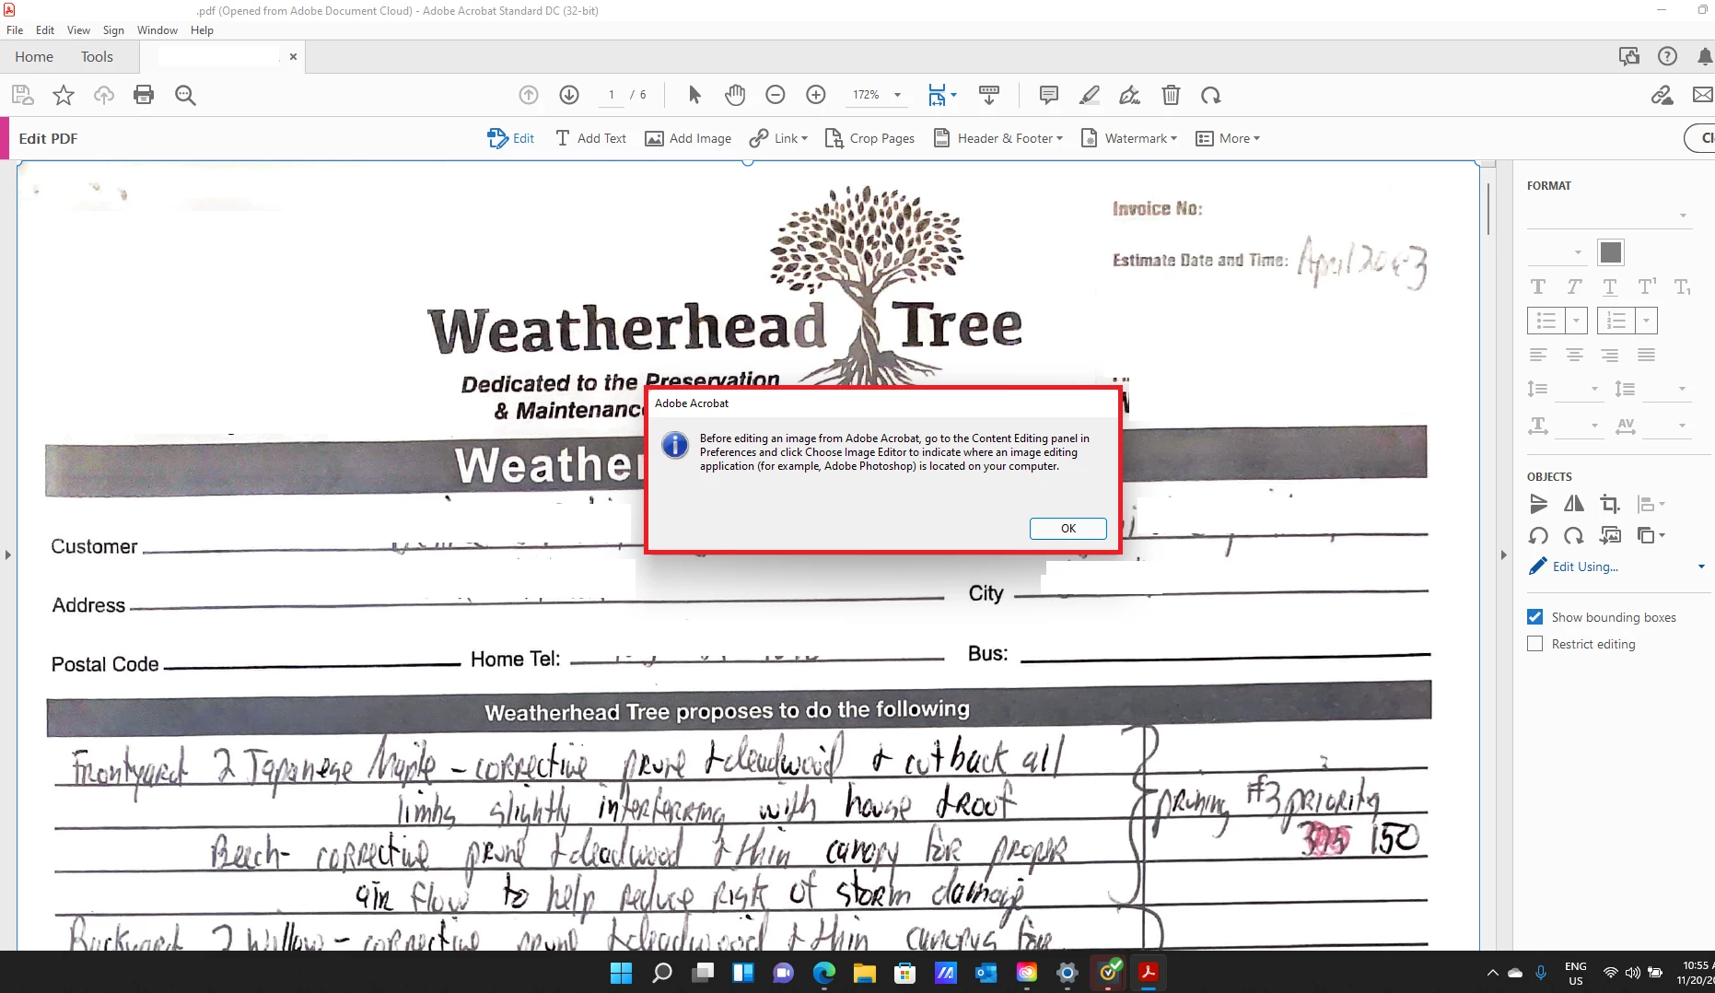Click Edit Using link
The width and height of the screenshot is (1715, 993).
coord(1584,567)
